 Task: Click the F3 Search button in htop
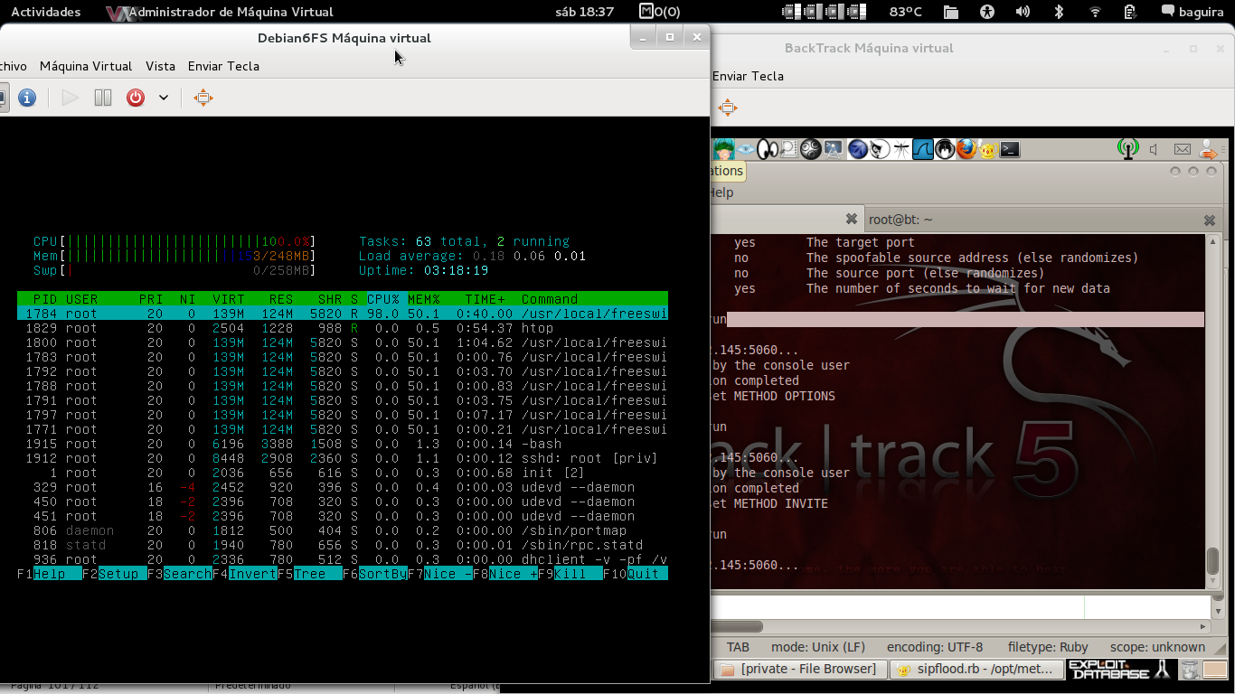[179, 574]
